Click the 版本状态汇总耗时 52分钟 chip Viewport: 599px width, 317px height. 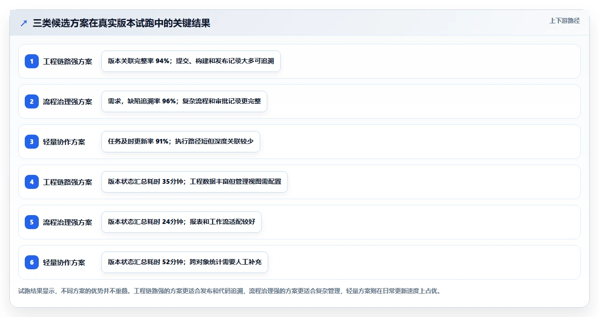coord(185,262)
